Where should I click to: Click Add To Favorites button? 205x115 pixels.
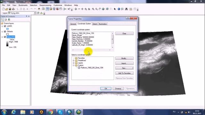(124, 73)
